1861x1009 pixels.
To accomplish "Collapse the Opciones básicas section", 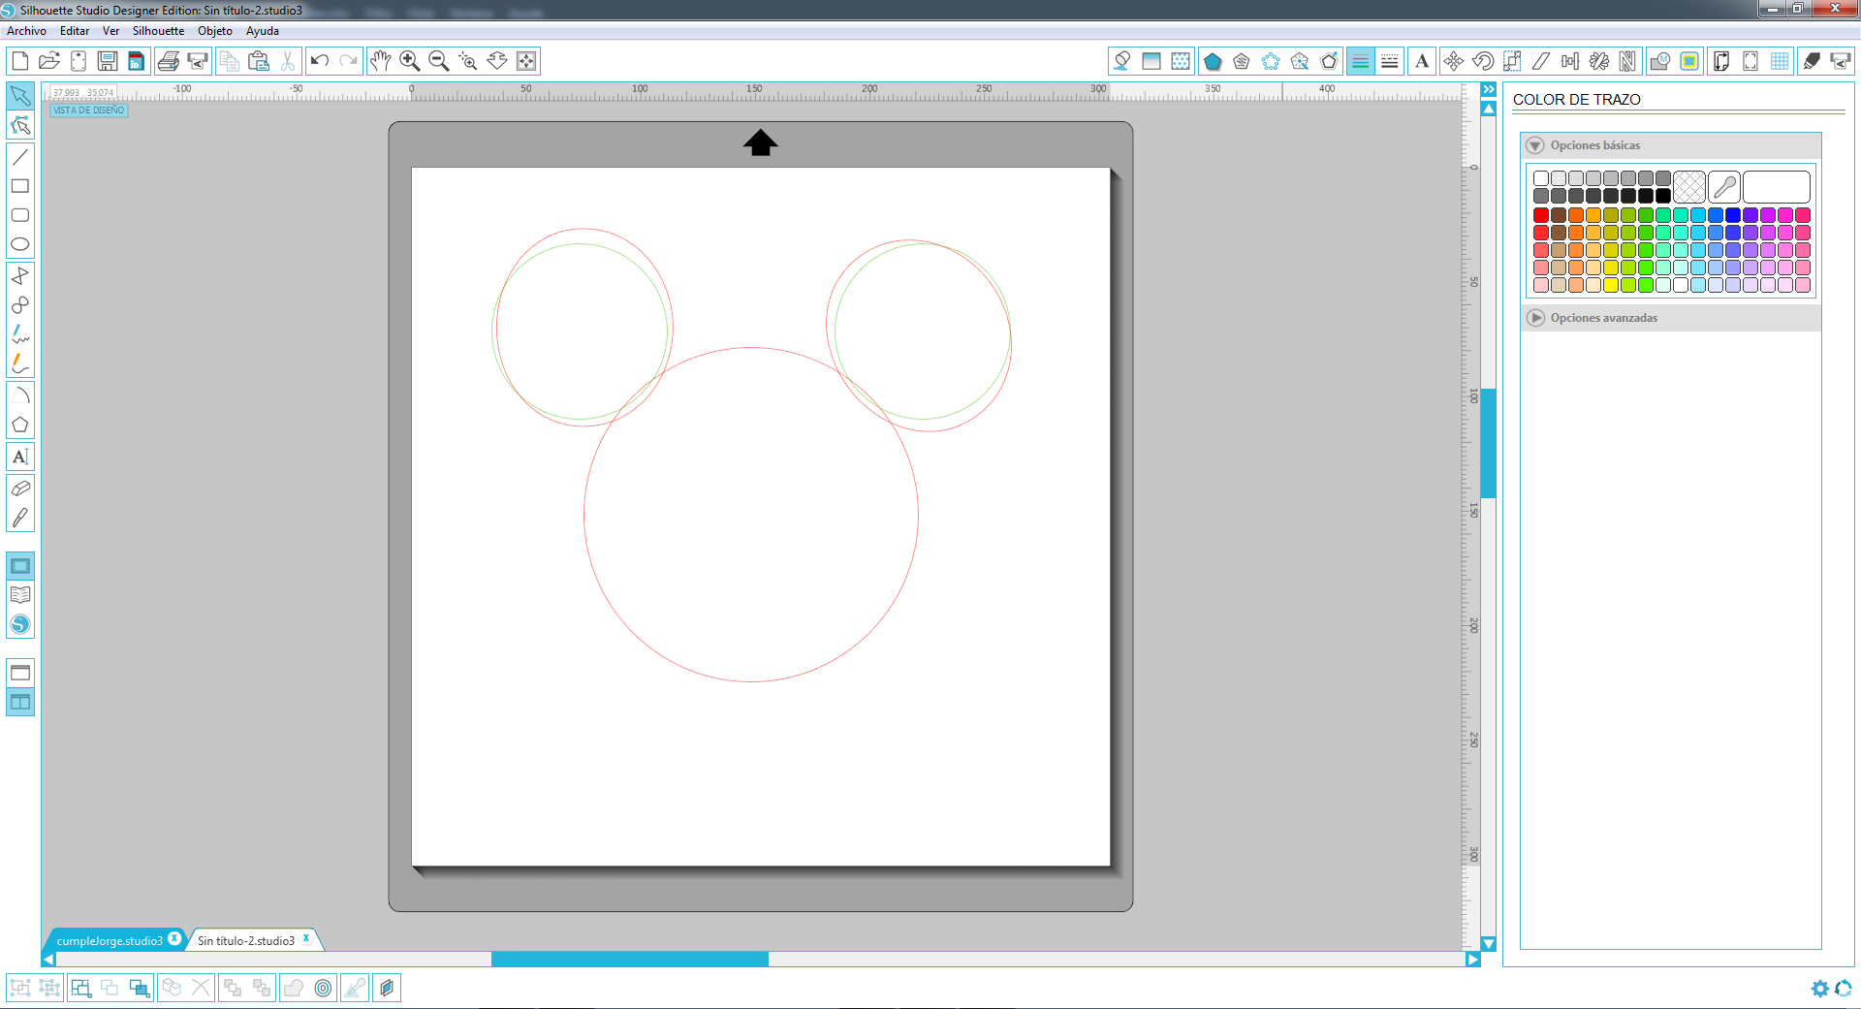I will pos(1535,145).
